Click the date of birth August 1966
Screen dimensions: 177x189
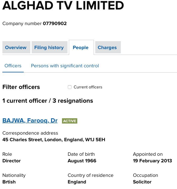(x=82, y=161)
